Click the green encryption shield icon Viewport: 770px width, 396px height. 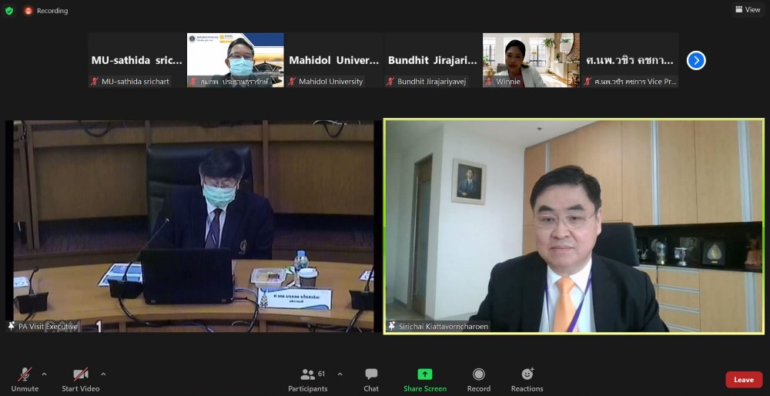click(9, 11)
